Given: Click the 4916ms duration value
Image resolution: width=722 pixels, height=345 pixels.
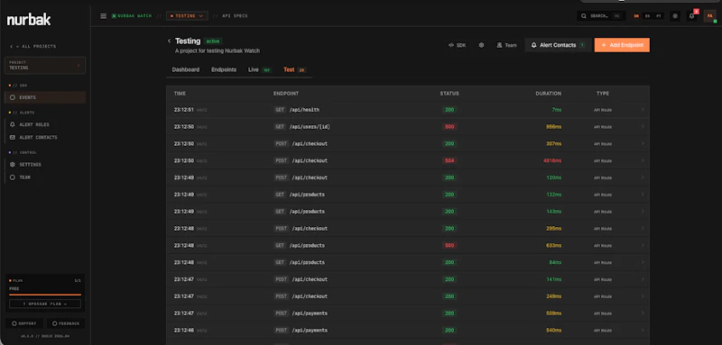Looking at the screenshot, I should pyautogui.click(x=552, y=160).
